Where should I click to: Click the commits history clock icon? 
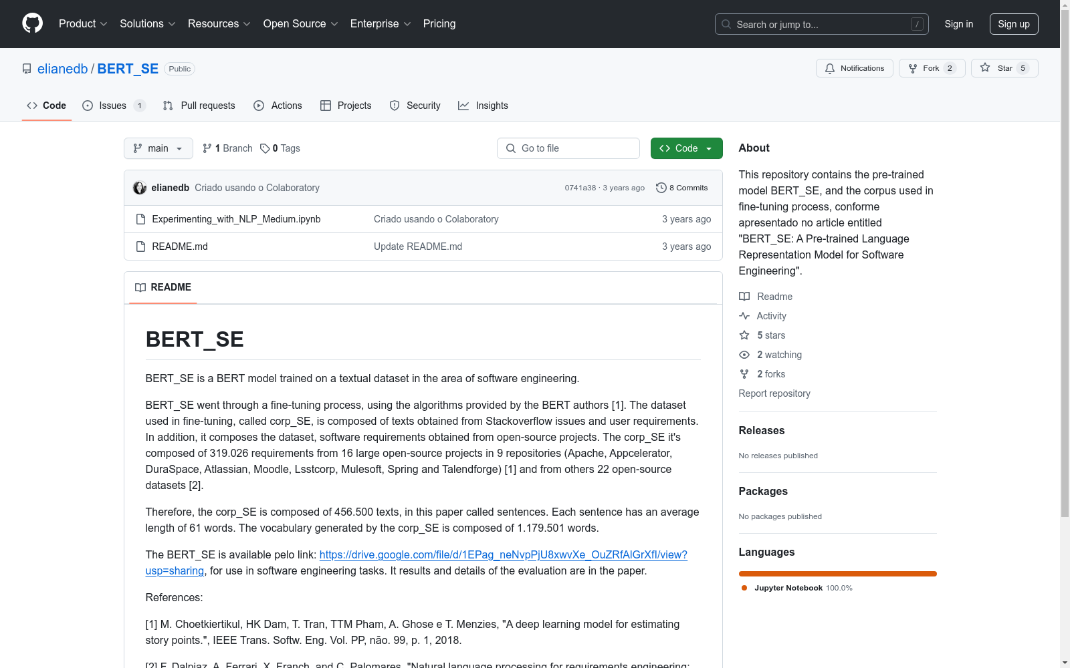coord(661,188)
